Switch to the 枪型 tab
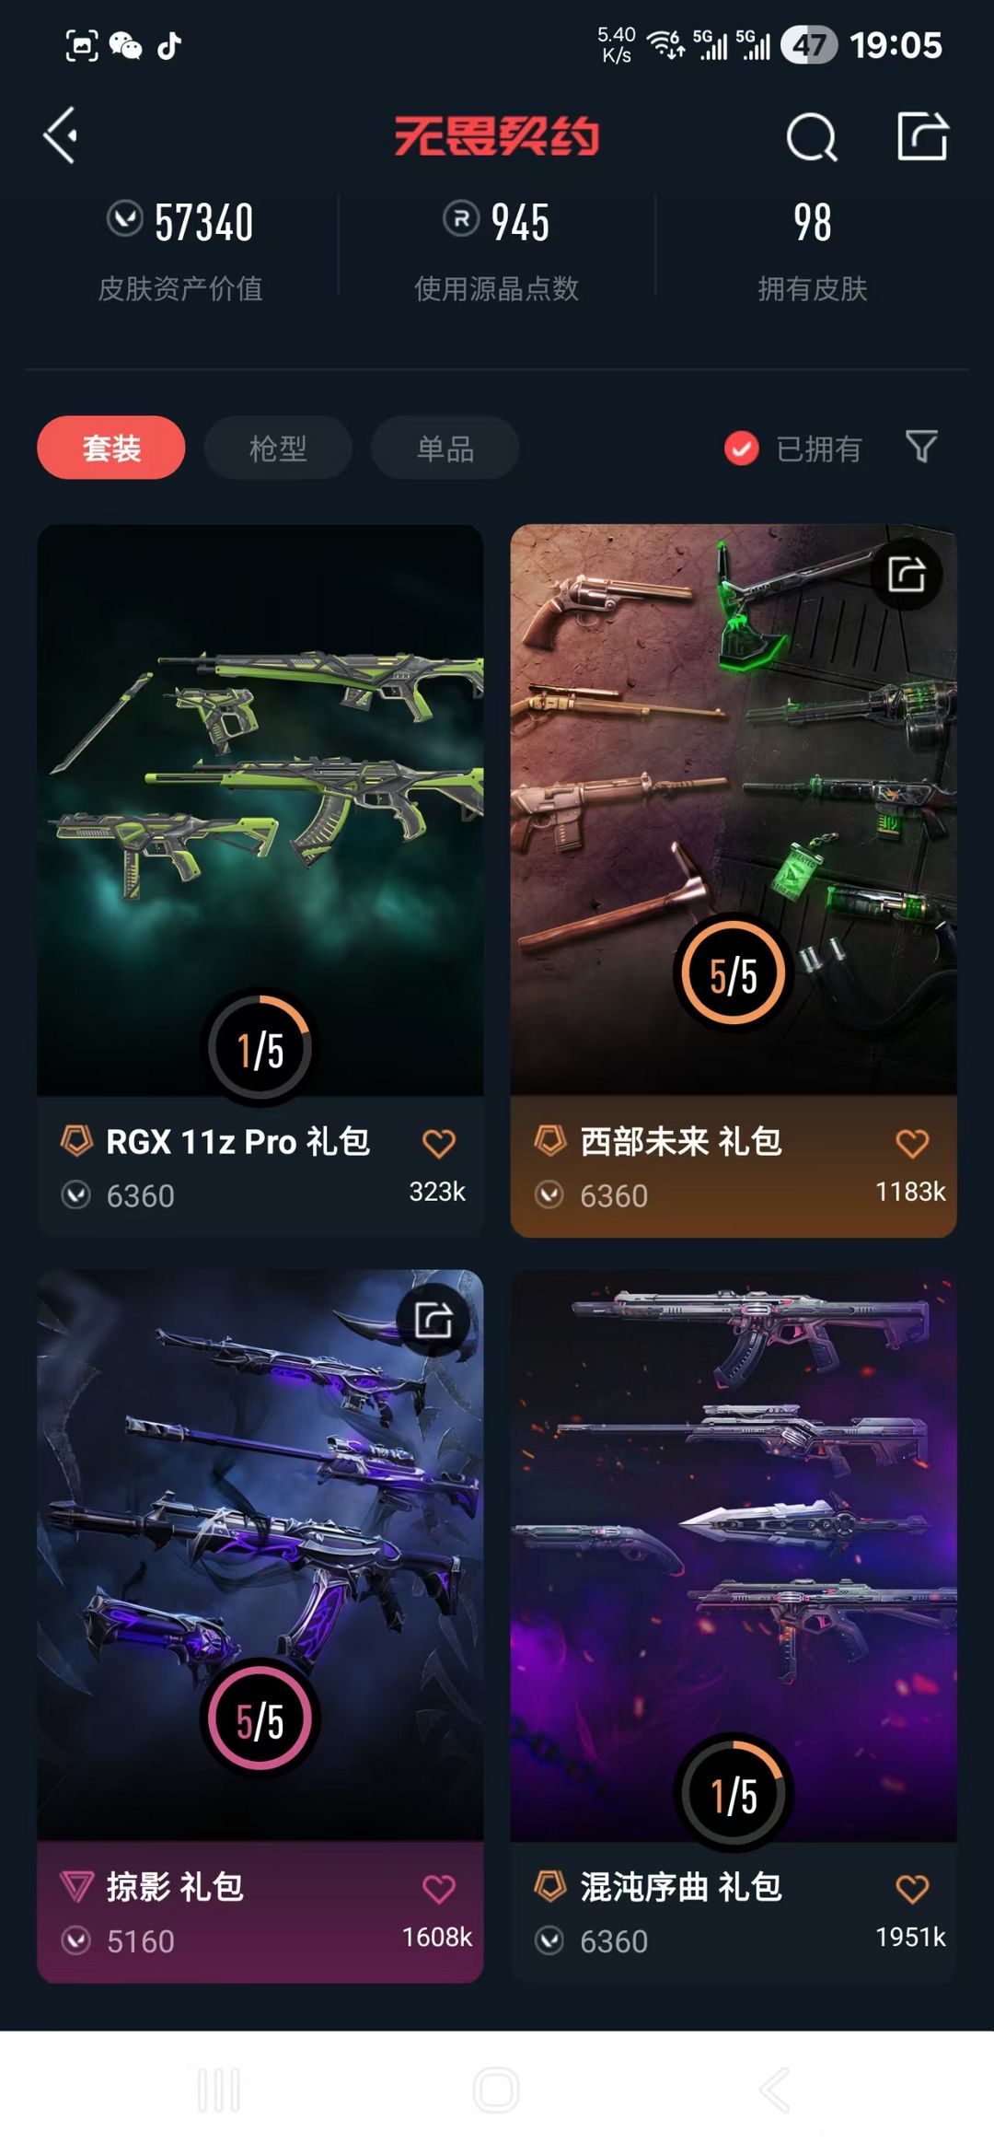The height and width of the screenshot is (2155, 994). tap(278, 448)
